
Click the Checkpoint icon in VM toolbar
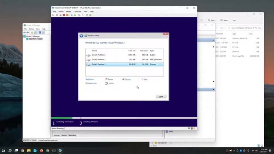(79, 15)
